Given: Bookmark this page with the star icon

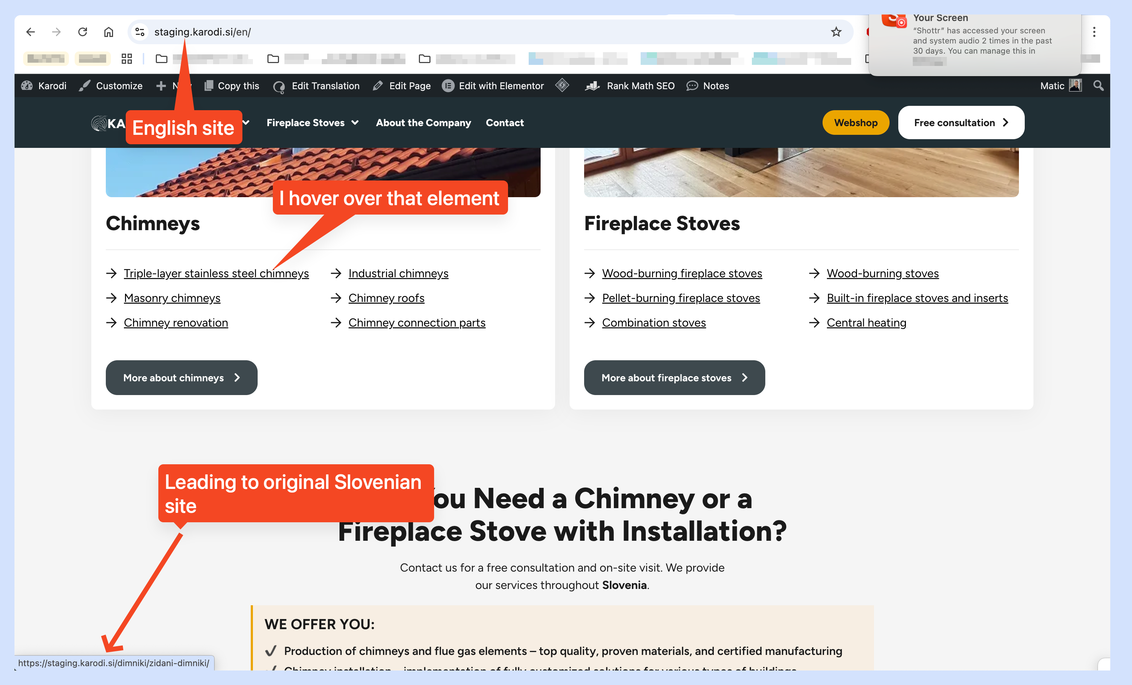Looking at the screenshot, I should click(x=836, y=32).
